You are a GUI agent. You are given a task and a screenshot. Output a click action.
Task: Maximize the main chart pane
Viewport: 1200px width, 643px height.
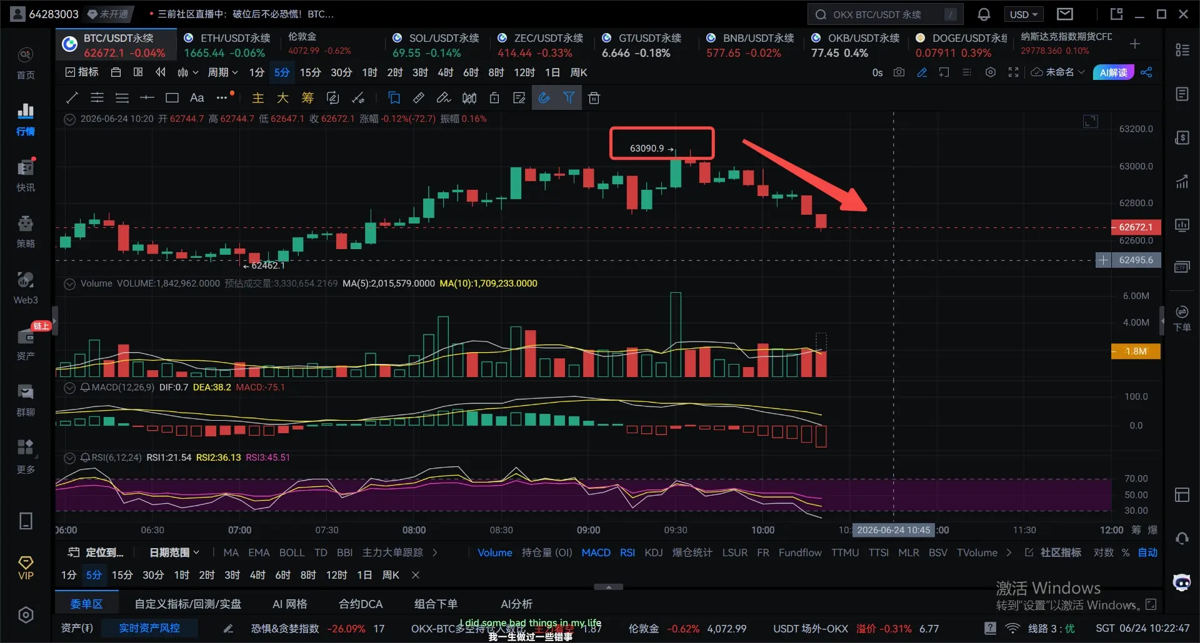(1091, 122)
